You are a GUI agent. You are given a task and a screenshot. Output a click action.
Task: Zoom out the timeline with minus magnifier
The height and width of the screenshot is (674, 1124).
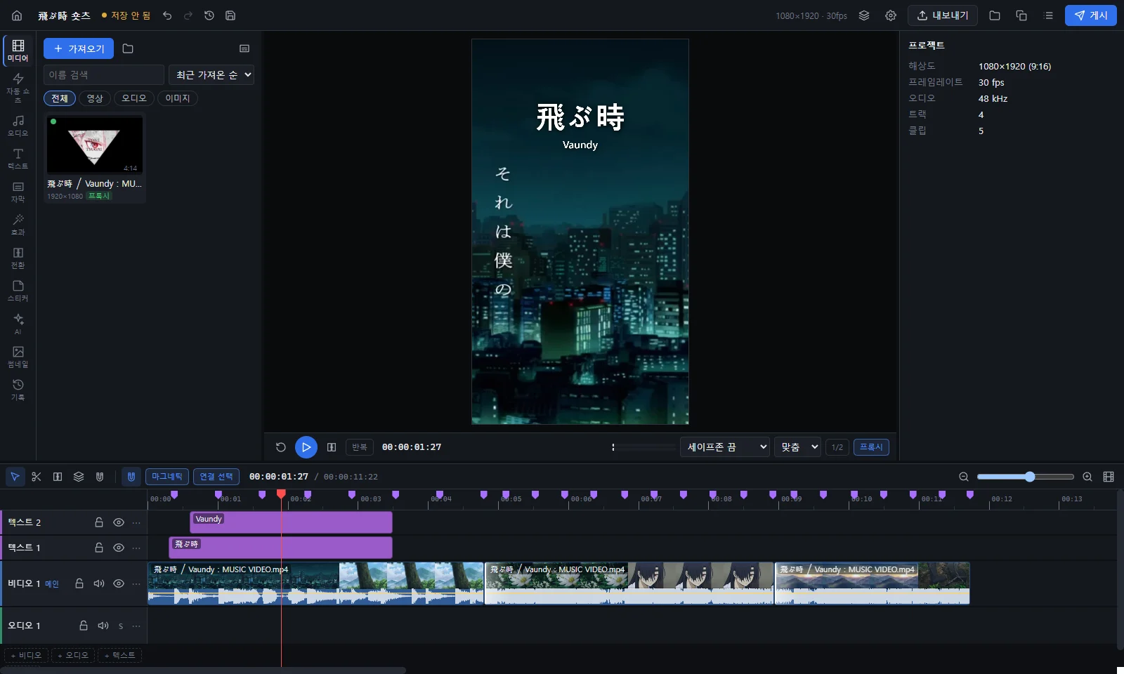(964, 477)
